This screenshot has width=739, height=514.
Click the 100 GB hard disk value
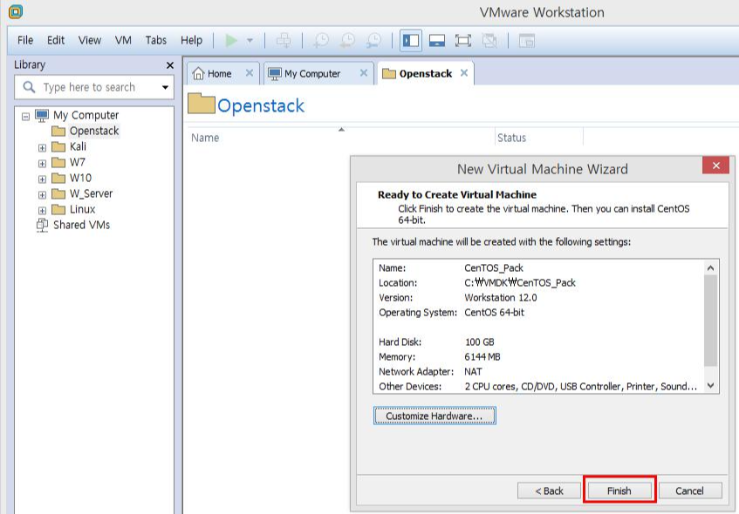point(479,342)
